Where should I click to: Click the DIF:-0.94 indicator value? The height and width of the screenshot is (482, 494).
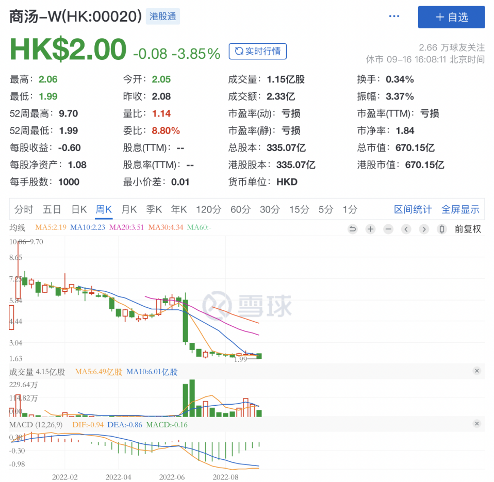tap(88, 425)
